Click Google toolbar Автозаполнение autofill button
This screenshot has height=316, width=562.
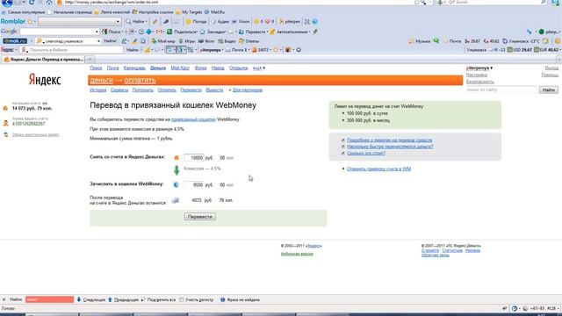[290, 32]
